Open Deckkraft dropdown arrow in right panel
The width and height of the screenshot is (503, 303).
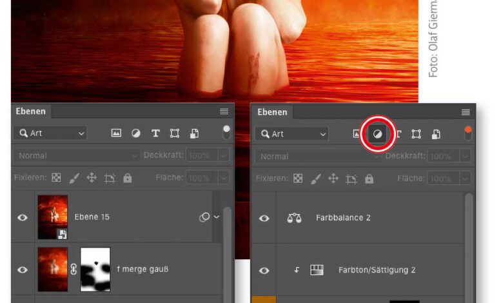click(x=465, y=157)
